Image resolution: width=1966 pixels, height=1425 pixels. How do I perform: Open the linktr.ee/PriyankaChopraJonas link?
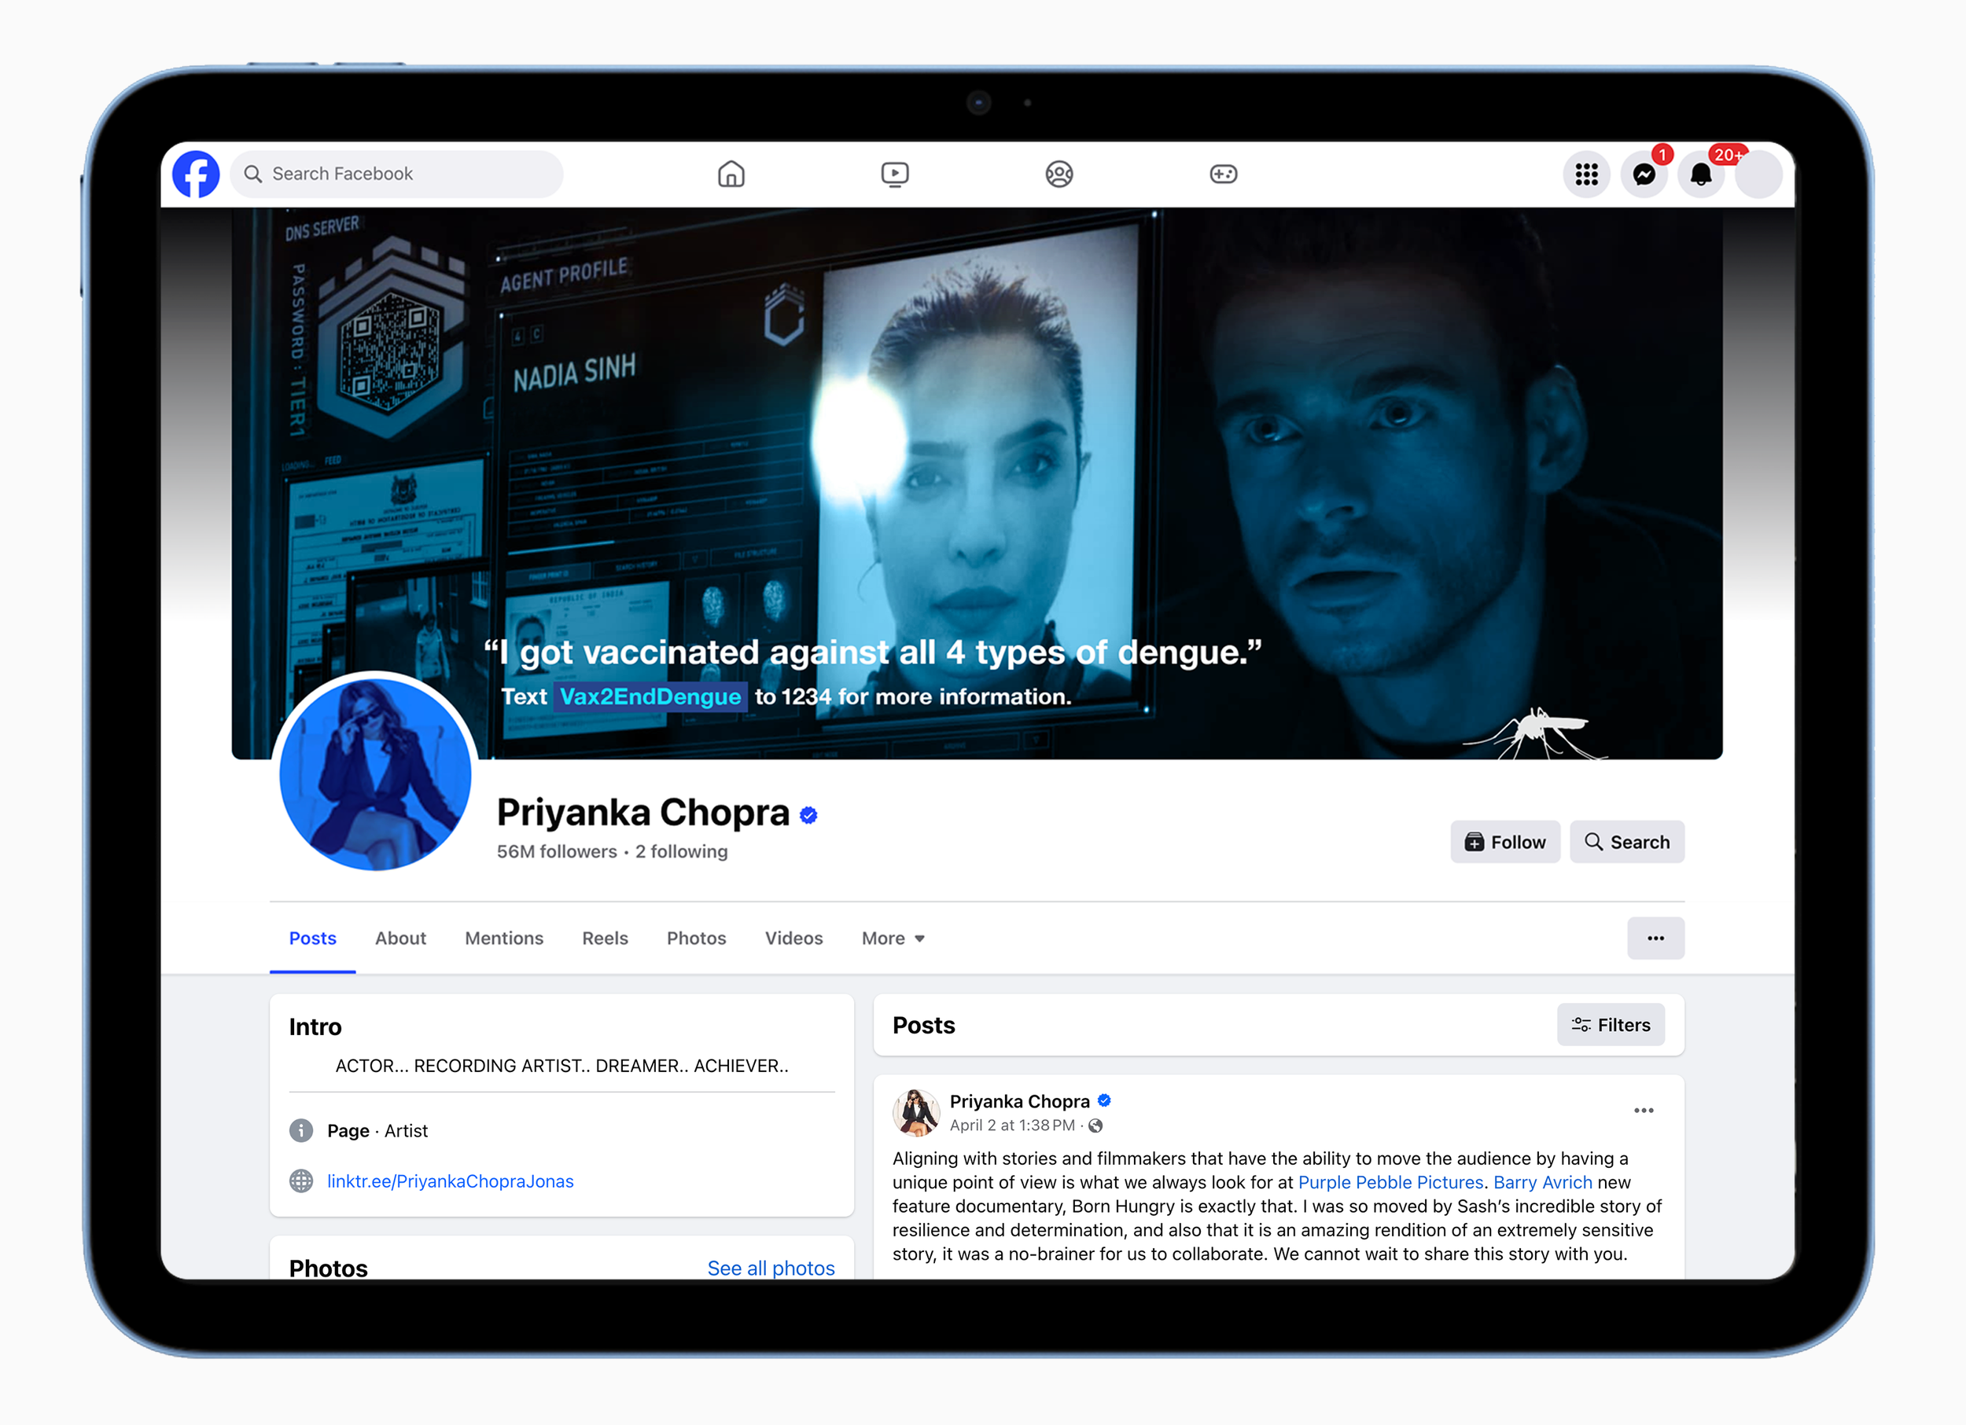450,1181
